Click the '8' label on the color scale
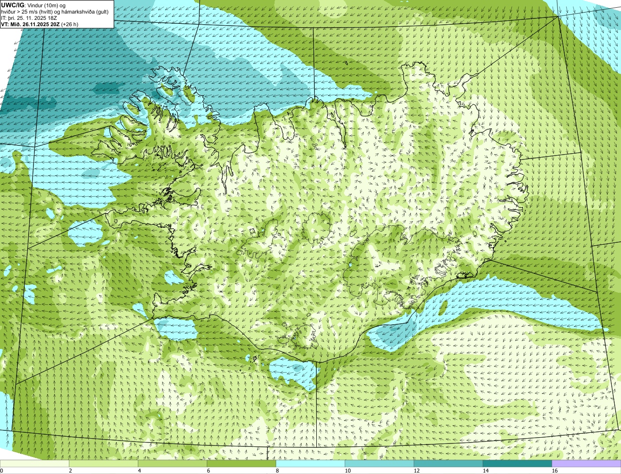Image resolution: width=621 pixels, height=474 pixels. (277, 471)
